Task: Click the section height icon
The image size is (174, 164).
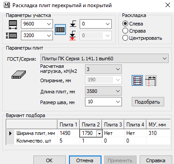Action: pos(11,36)
